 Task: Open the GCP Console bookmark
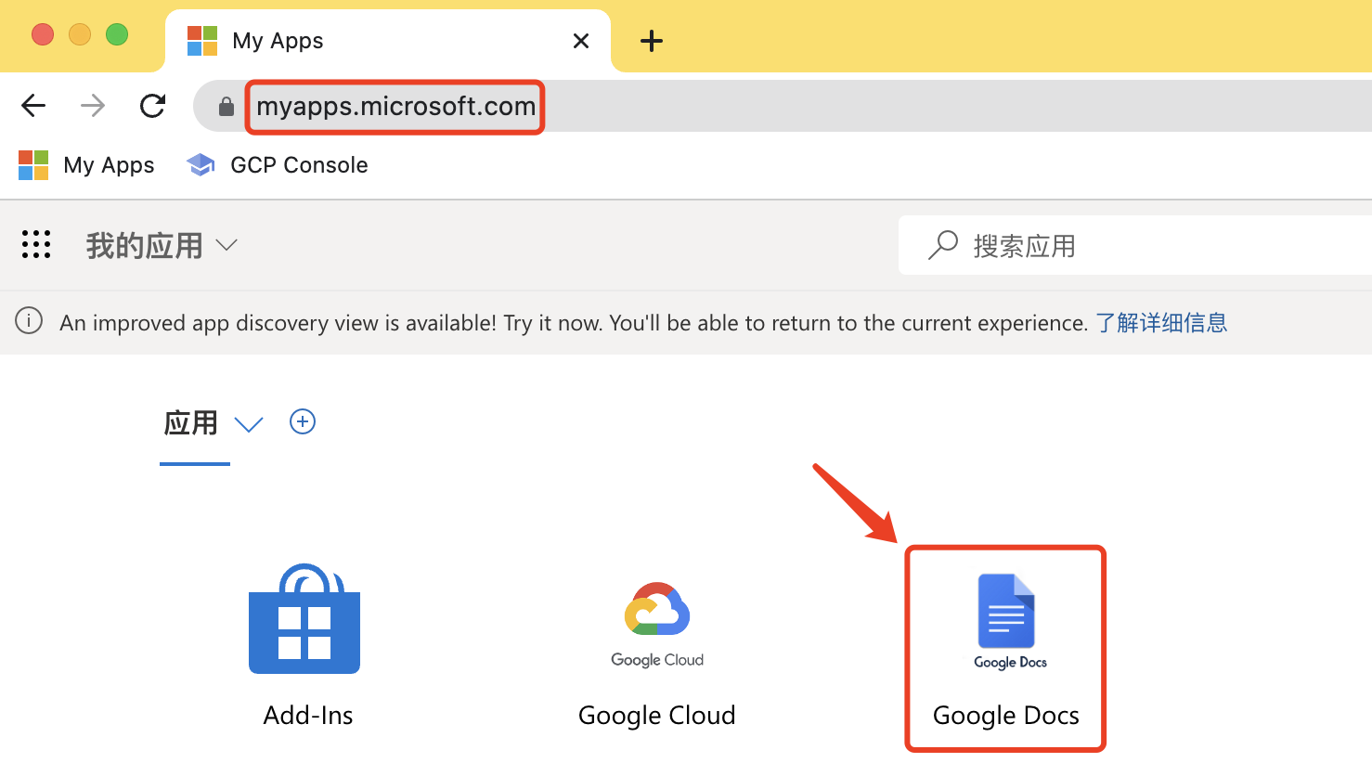point(278,165)
